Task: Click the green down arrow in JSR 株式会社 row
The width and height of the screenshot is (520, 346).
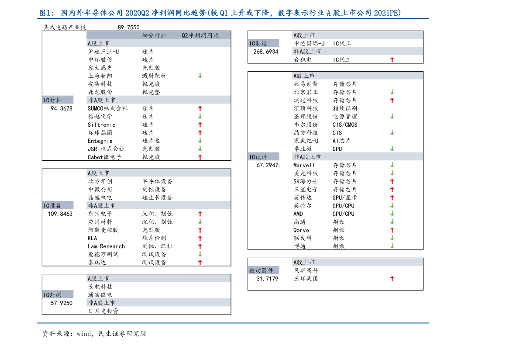Action: click(x=200, y=149)
